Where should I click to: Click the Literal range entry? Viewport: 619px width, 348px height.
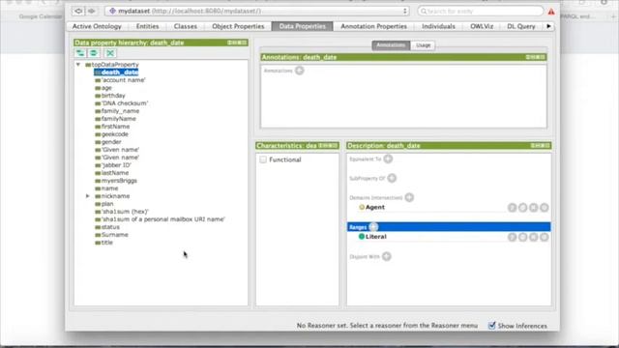tap(372, 237)
